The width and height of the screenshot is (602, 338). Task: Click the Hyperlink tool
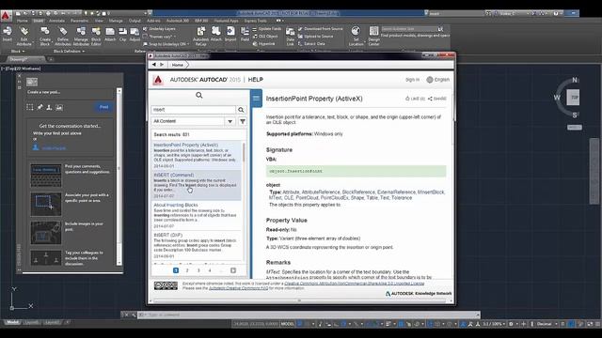point(263,44)
